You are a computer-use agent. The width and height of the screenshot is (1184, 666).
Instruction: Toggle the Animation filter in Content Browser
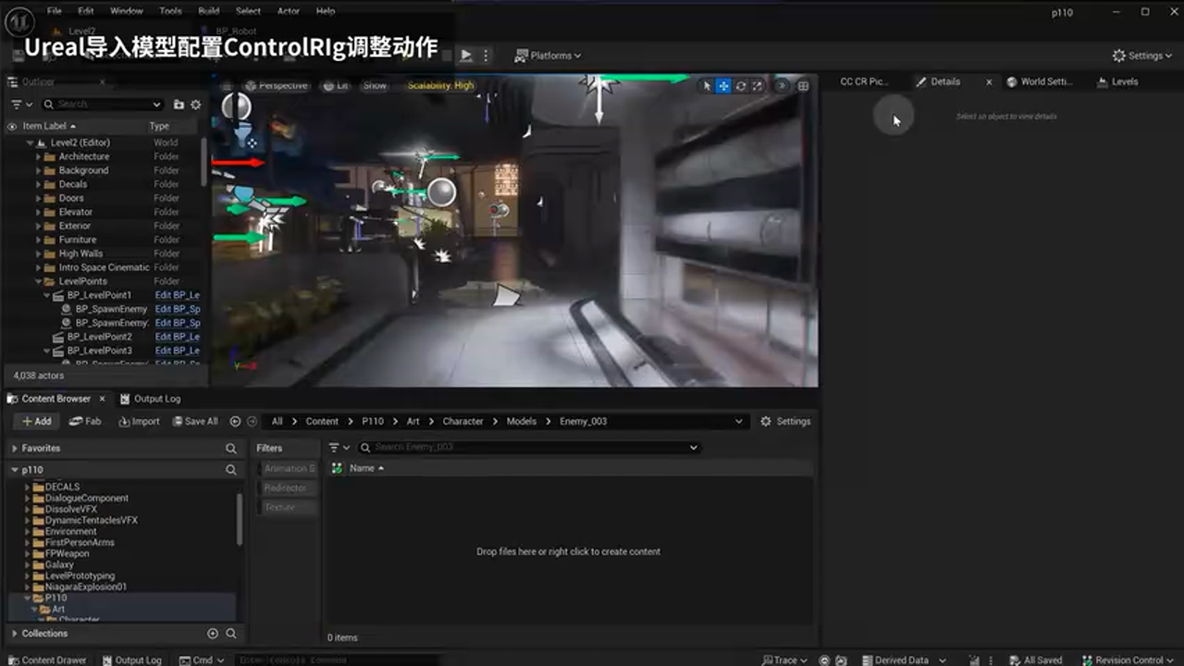coord(288,468)
